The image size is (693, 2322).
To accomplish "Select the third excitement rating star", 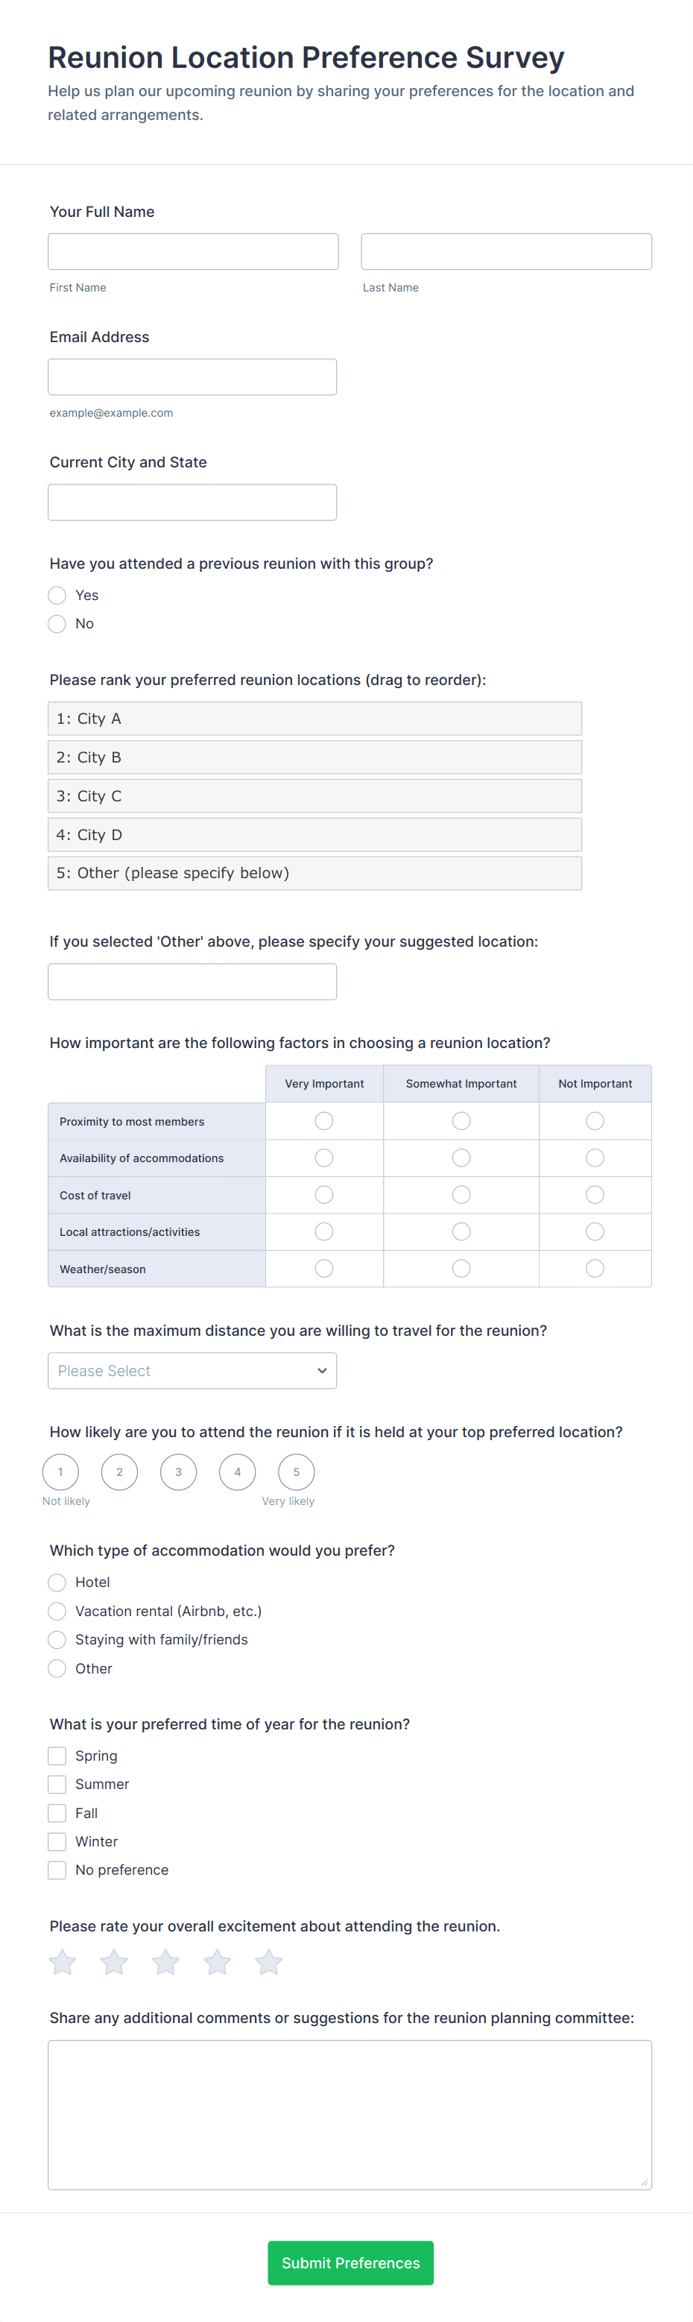I will [166, 1961].
